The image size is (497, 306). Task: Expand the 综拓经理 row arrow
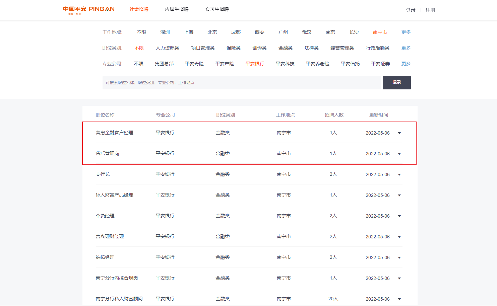pos(399,258)
